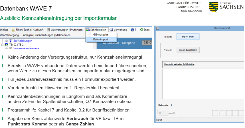
Task: Select the Versorgungseinheiten tree entry
Action: [26, 48]
